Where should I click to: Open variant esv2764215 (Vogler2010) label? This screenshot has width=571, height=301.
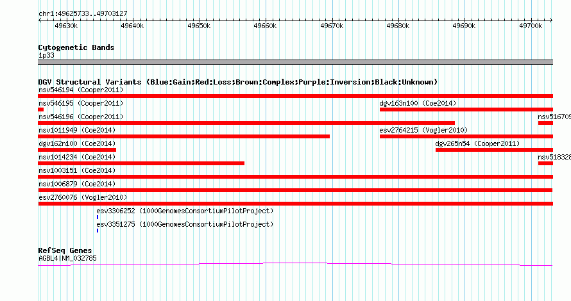tap(423, 130)
